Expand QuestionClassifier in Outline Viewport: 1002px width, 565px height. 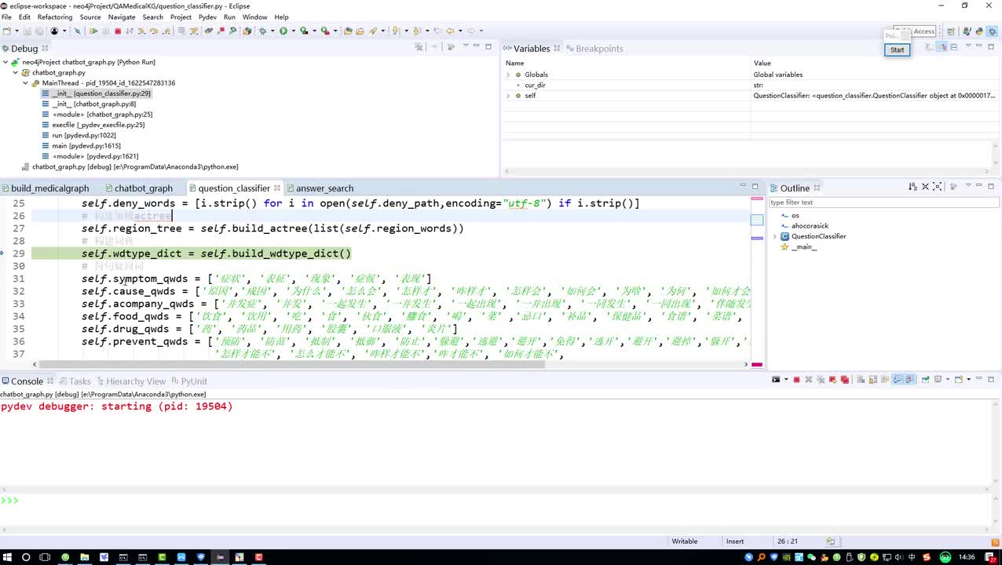[x=775, y=236]
